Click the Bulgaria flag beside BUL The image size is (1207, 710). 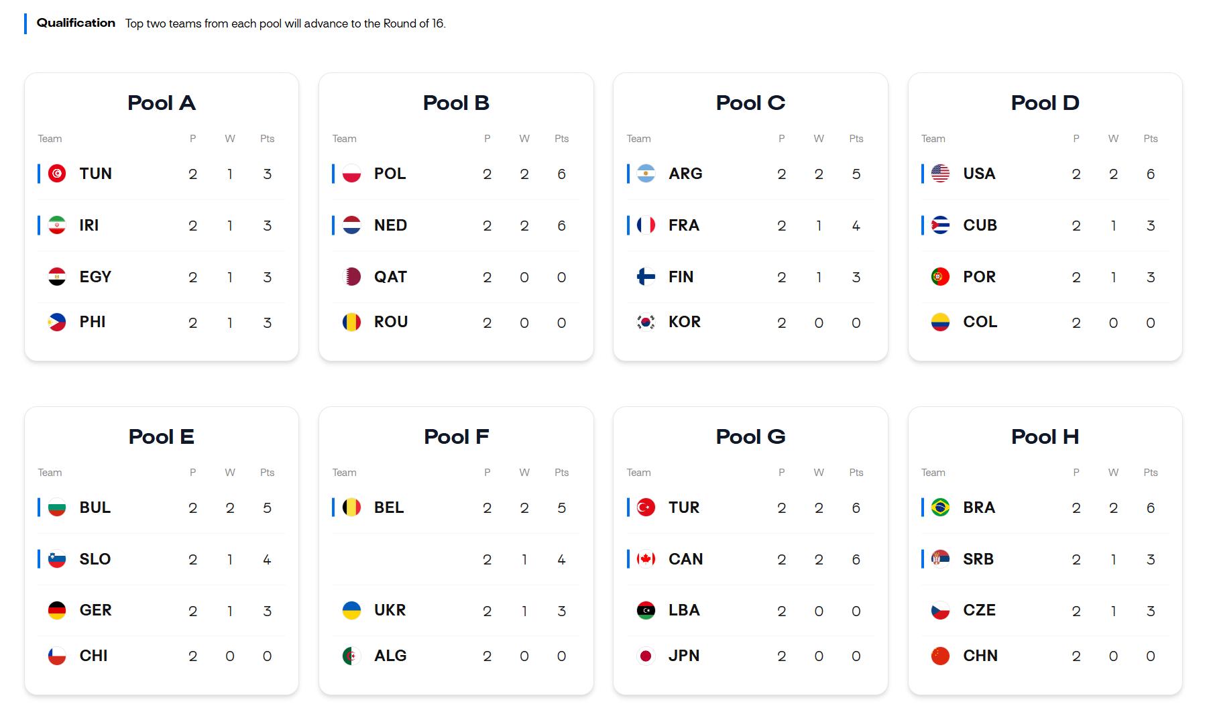point(57,508)
